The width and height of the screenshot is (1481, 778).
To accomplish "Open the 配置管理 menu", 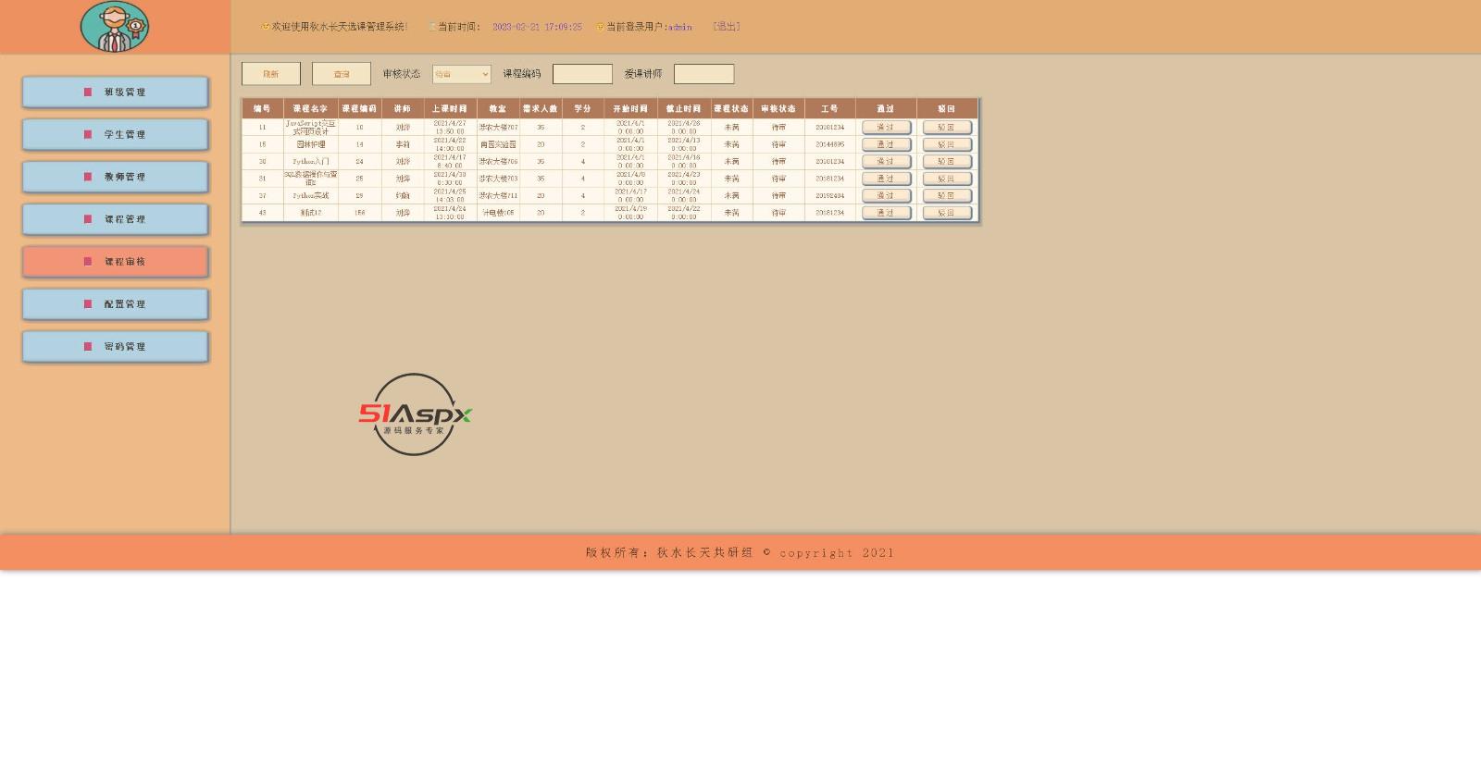I will point(115,304).
